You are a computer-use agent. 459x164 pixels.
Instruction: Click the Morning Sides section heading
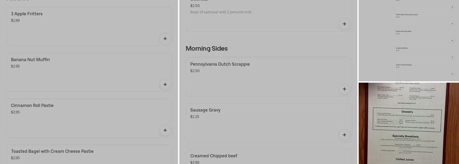point(207,49)
